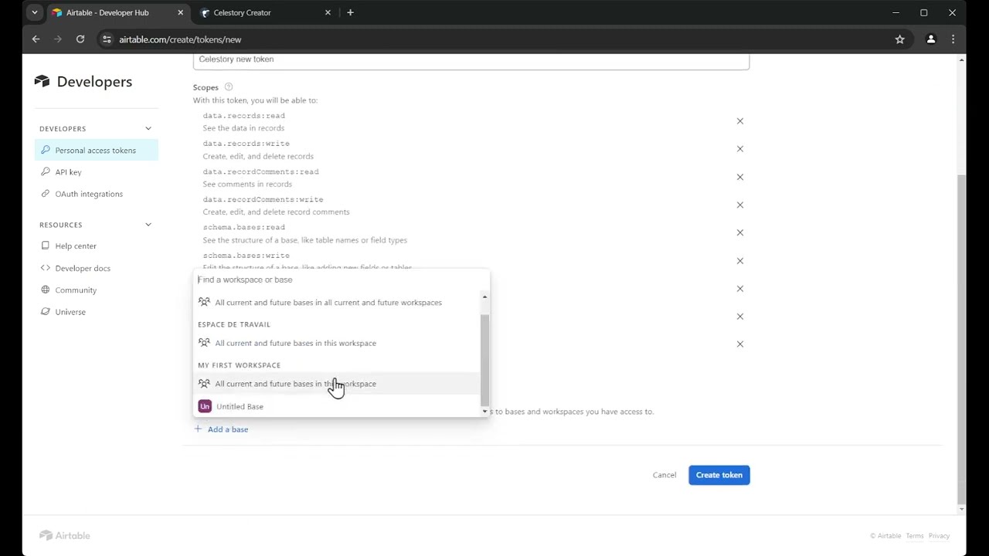Remove the data.records:read scope
The height and width of the screenshot is (556, 989).
[x=739, y=121]
